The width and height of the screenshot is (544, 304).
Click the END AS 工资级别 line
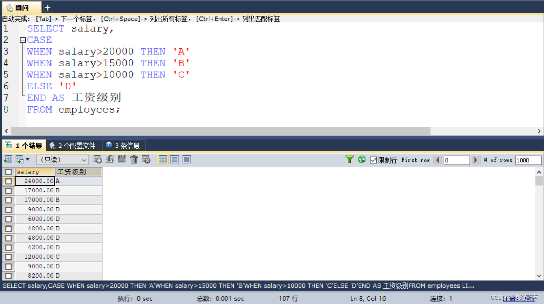click(x=74, y=98)
